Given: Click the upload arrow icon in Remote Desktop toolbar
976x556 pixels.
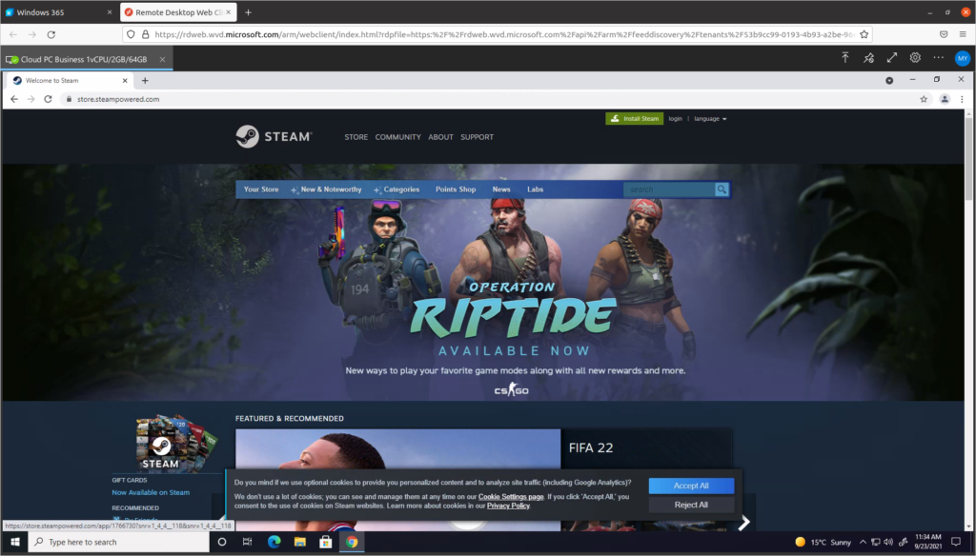Looking at the screenshot, I should tap(845, 58).
